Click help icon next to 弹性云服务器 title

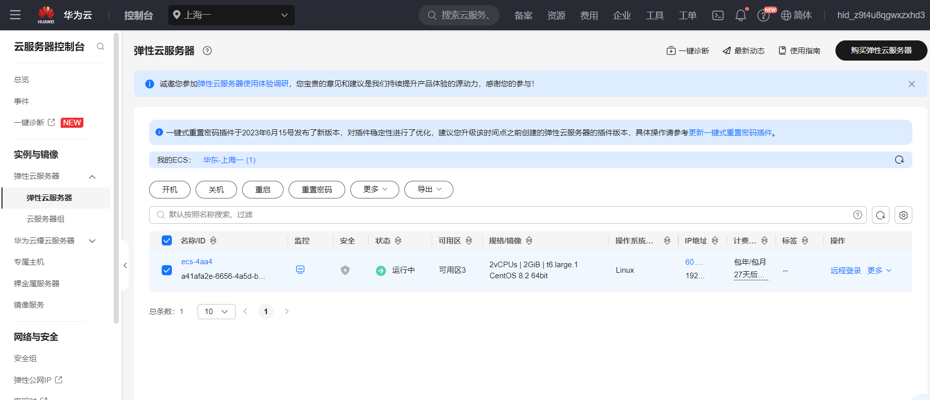coord(207,51)
